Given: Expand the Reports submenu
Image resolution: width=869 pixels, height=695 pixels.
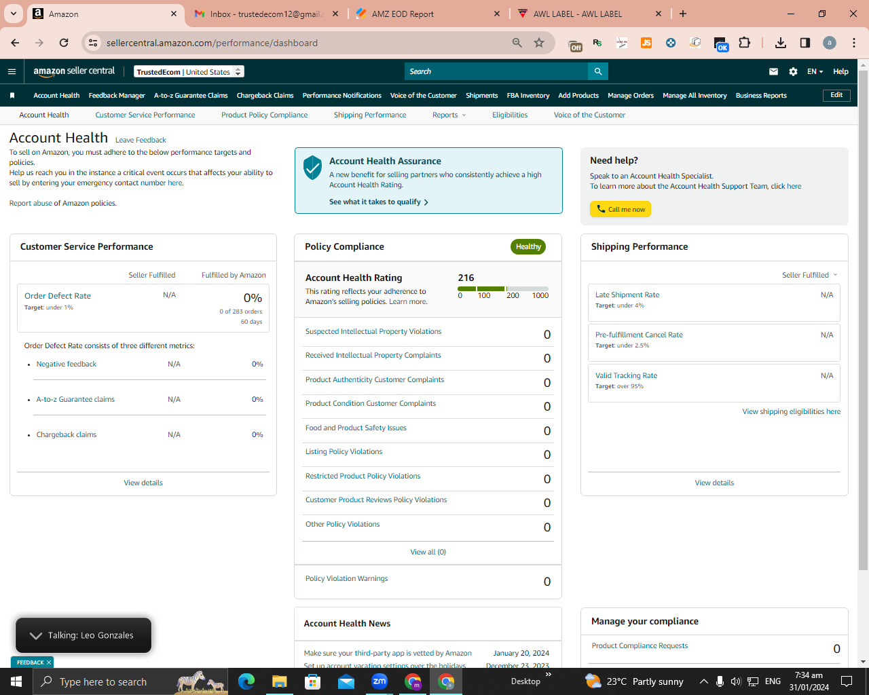Looking at the screenshot, I should 449,115.
